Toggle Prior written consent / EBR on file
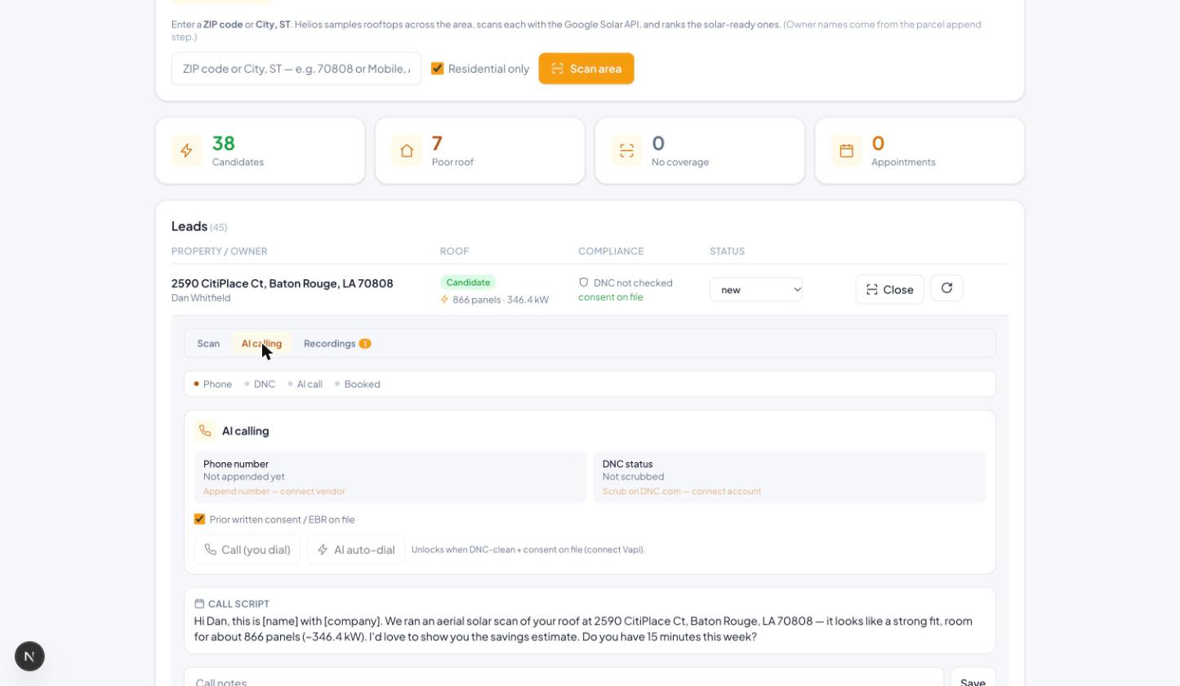This screenshot has height=686, width=1180. [199, 519]
